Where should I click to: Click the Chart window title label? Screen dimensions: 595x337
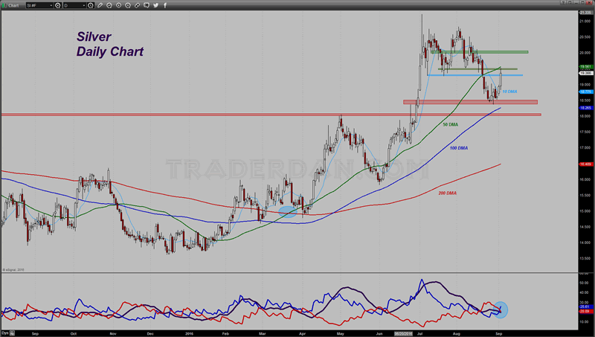click(x=13, y=5)
